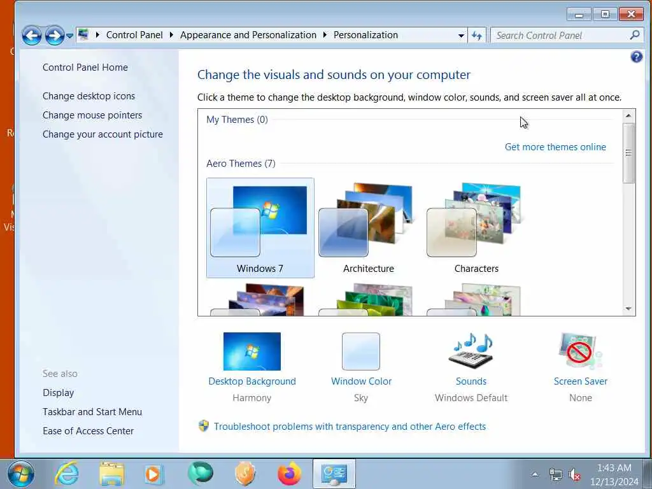The width and height of the screenshot is (652, 489).
Task: Open Taskbar and Start Menu link
Action: tap(92, 412)
